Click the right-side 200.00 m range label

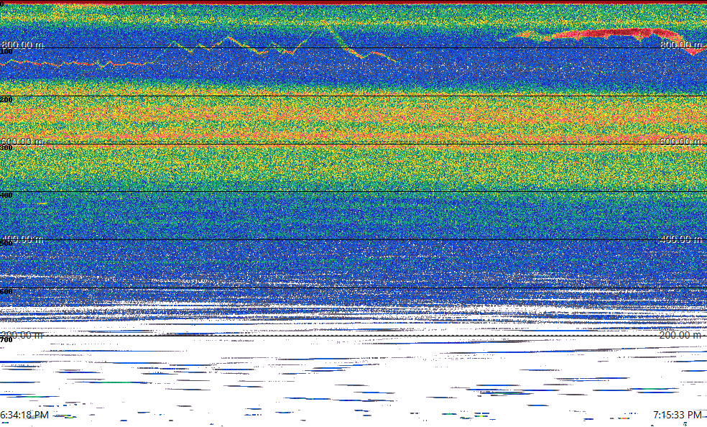681,335
